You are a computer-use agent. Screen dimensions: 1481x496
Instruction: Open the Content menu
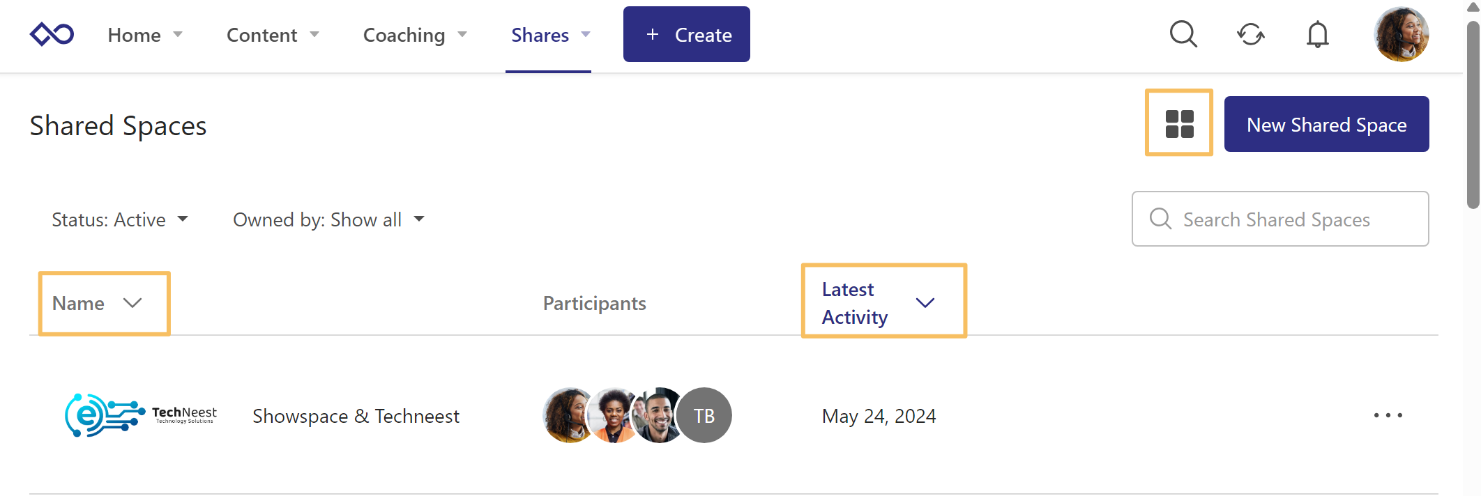pyautogui.click(x=273, y=35)
